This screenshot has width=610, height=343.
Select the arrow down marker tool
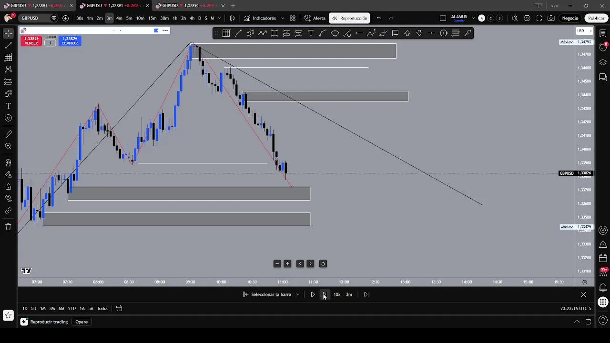coord(419,33)
